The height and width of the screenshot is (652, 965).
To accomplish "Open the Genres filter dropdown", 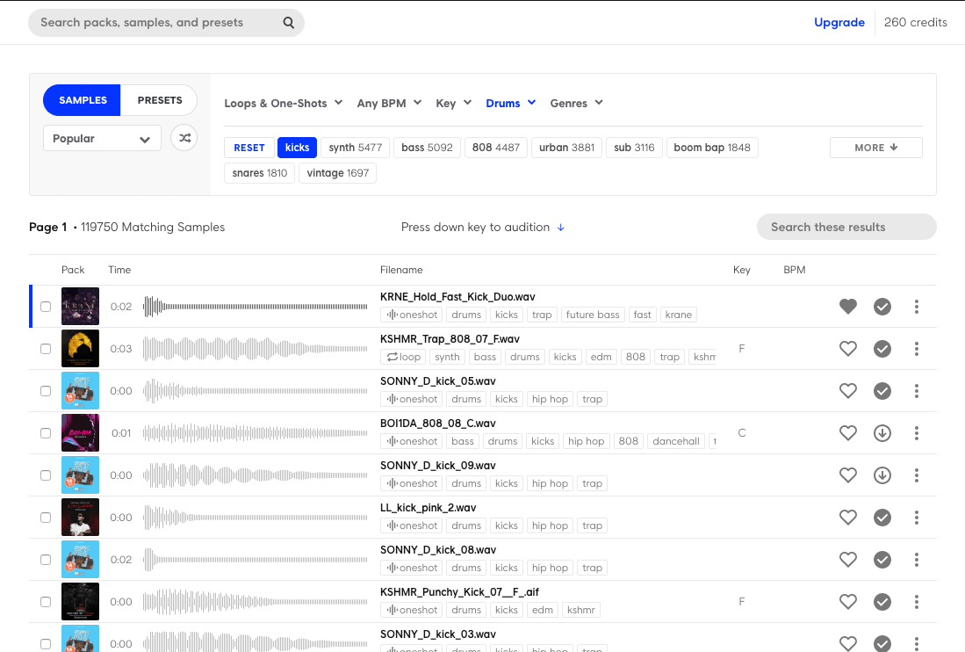I will tap(576, 104).
